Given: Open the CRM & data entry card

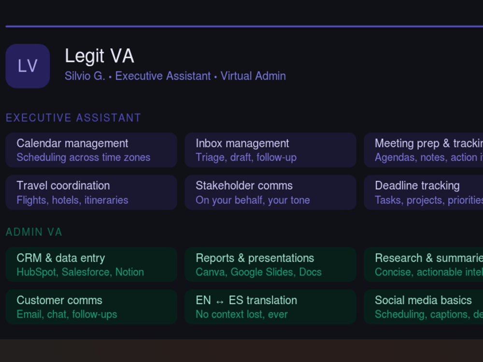Looking at the screenshot, I should (x=91, y=265).
